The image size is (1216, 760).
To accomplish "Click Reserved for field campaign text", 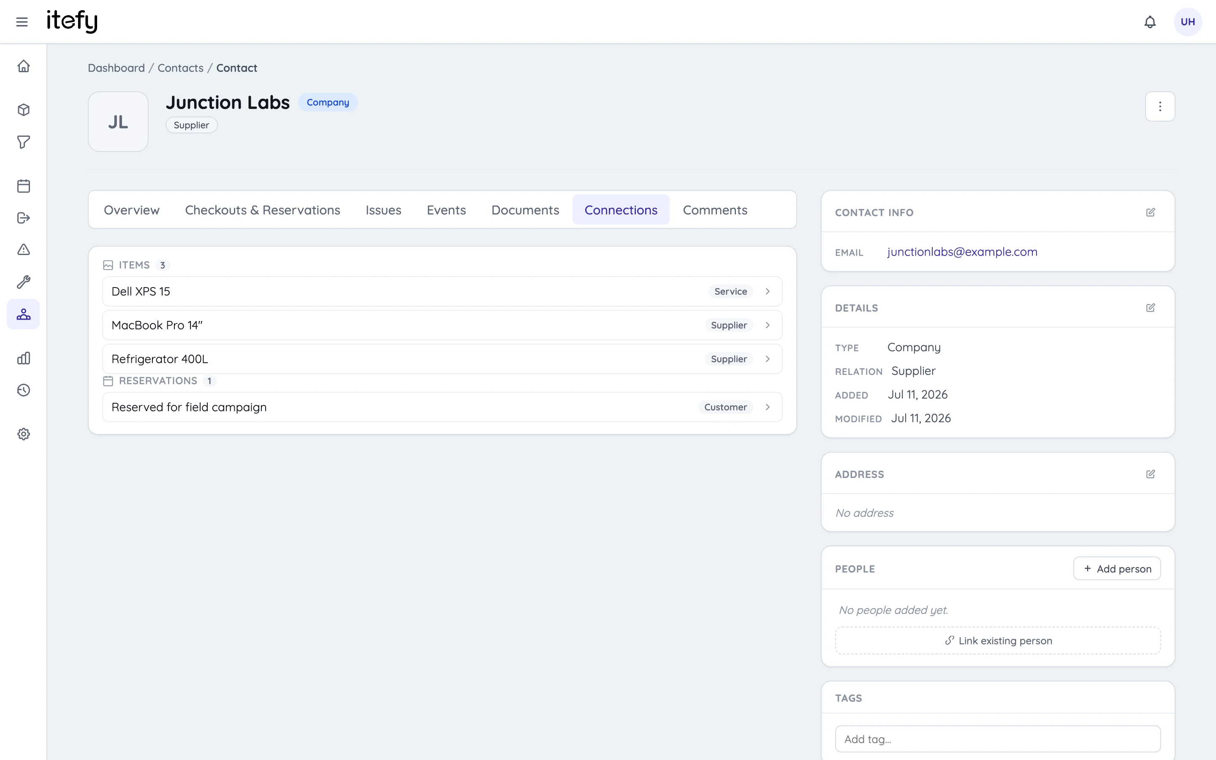I will (x=189, y=407).
